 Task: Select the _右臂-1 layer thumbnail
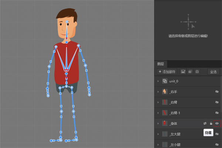165,113
